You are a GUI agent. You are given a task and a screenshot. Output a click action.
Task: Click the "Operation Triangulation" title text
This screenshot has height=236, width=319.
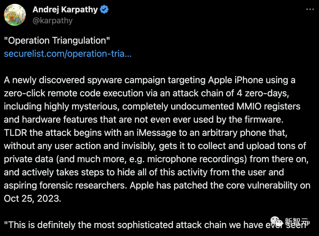click(x=57, y=41)
